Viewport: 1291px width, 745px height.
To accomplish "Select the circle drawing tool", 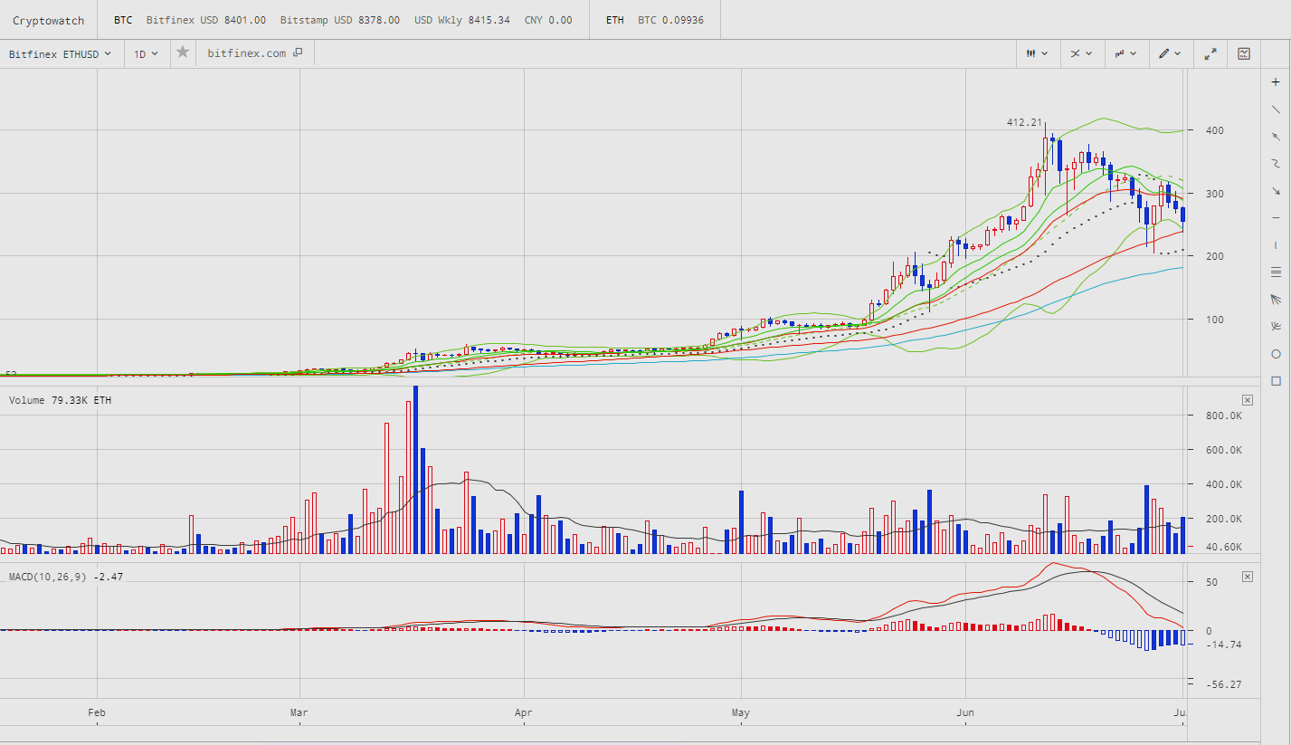I will tap(1276, 353).
